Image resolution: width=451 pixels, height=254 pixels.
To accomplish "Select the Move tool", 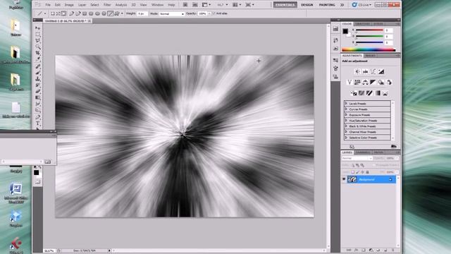I will coord(37,28).
